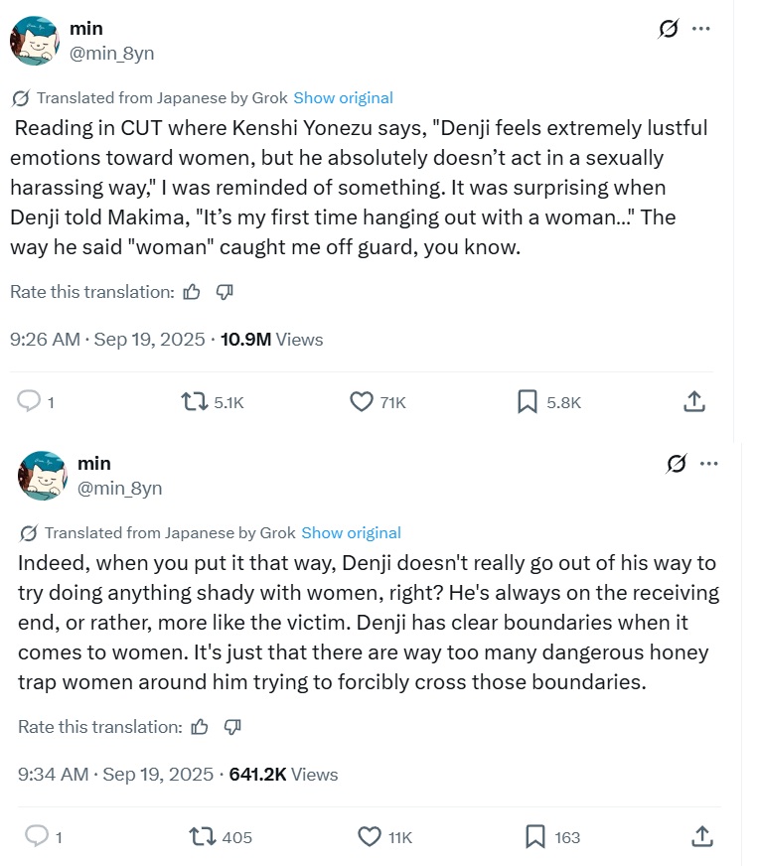
Task: Thumbs up the second tweet's translation
Action: (200, 727)
